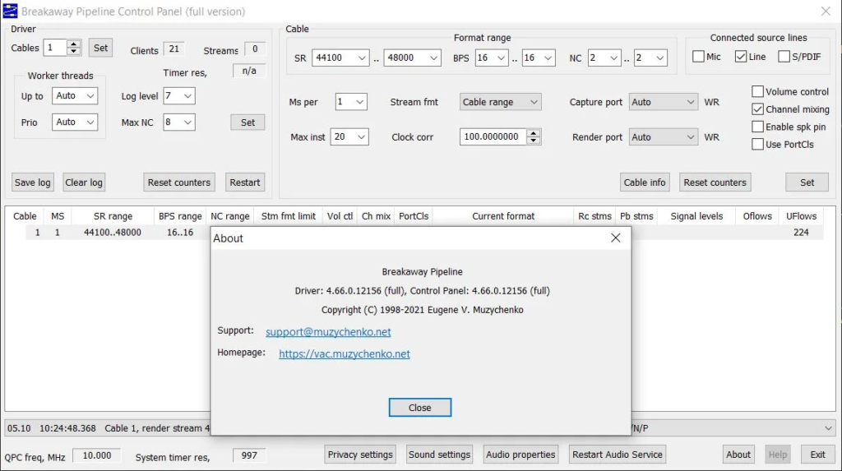The image size is (842, 471).
Task: Decrease Clock corr value with down arrow
Action: pyautogui.click(x=533, y=141)
